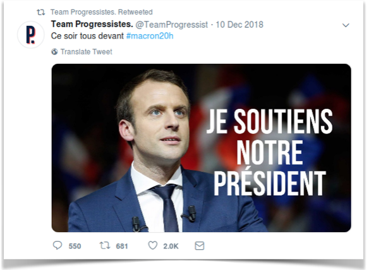Open the 10 Dec 2018 timestamp

coord(239,25)
